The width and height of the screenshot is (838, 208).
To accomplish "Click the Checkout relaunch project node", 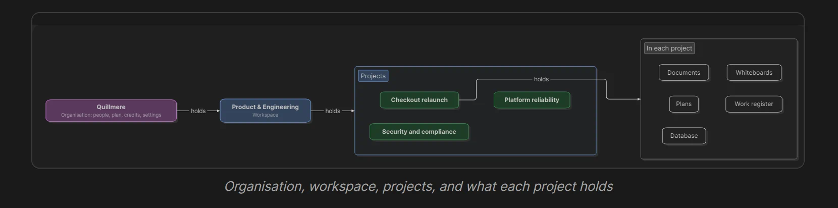I will pyautogui.click(x=419, y=100).
